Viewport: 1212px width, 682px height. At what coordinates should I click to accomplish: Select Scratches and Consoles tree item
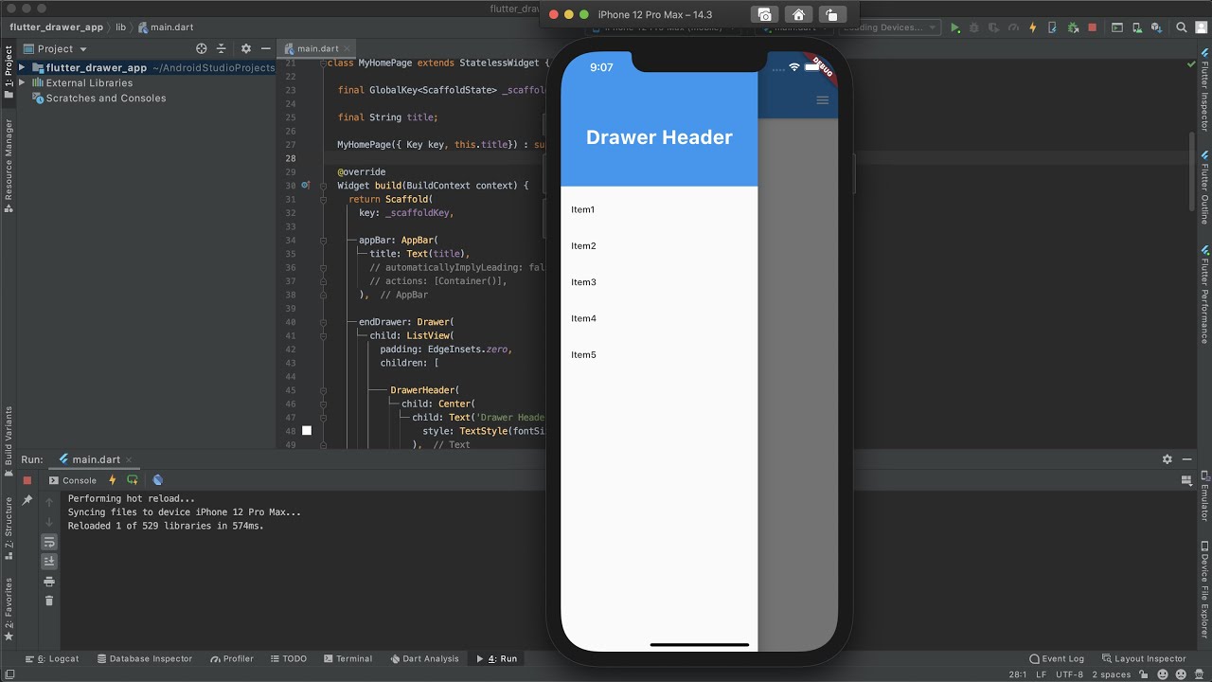pyautogui.click(x=105, y=99)
